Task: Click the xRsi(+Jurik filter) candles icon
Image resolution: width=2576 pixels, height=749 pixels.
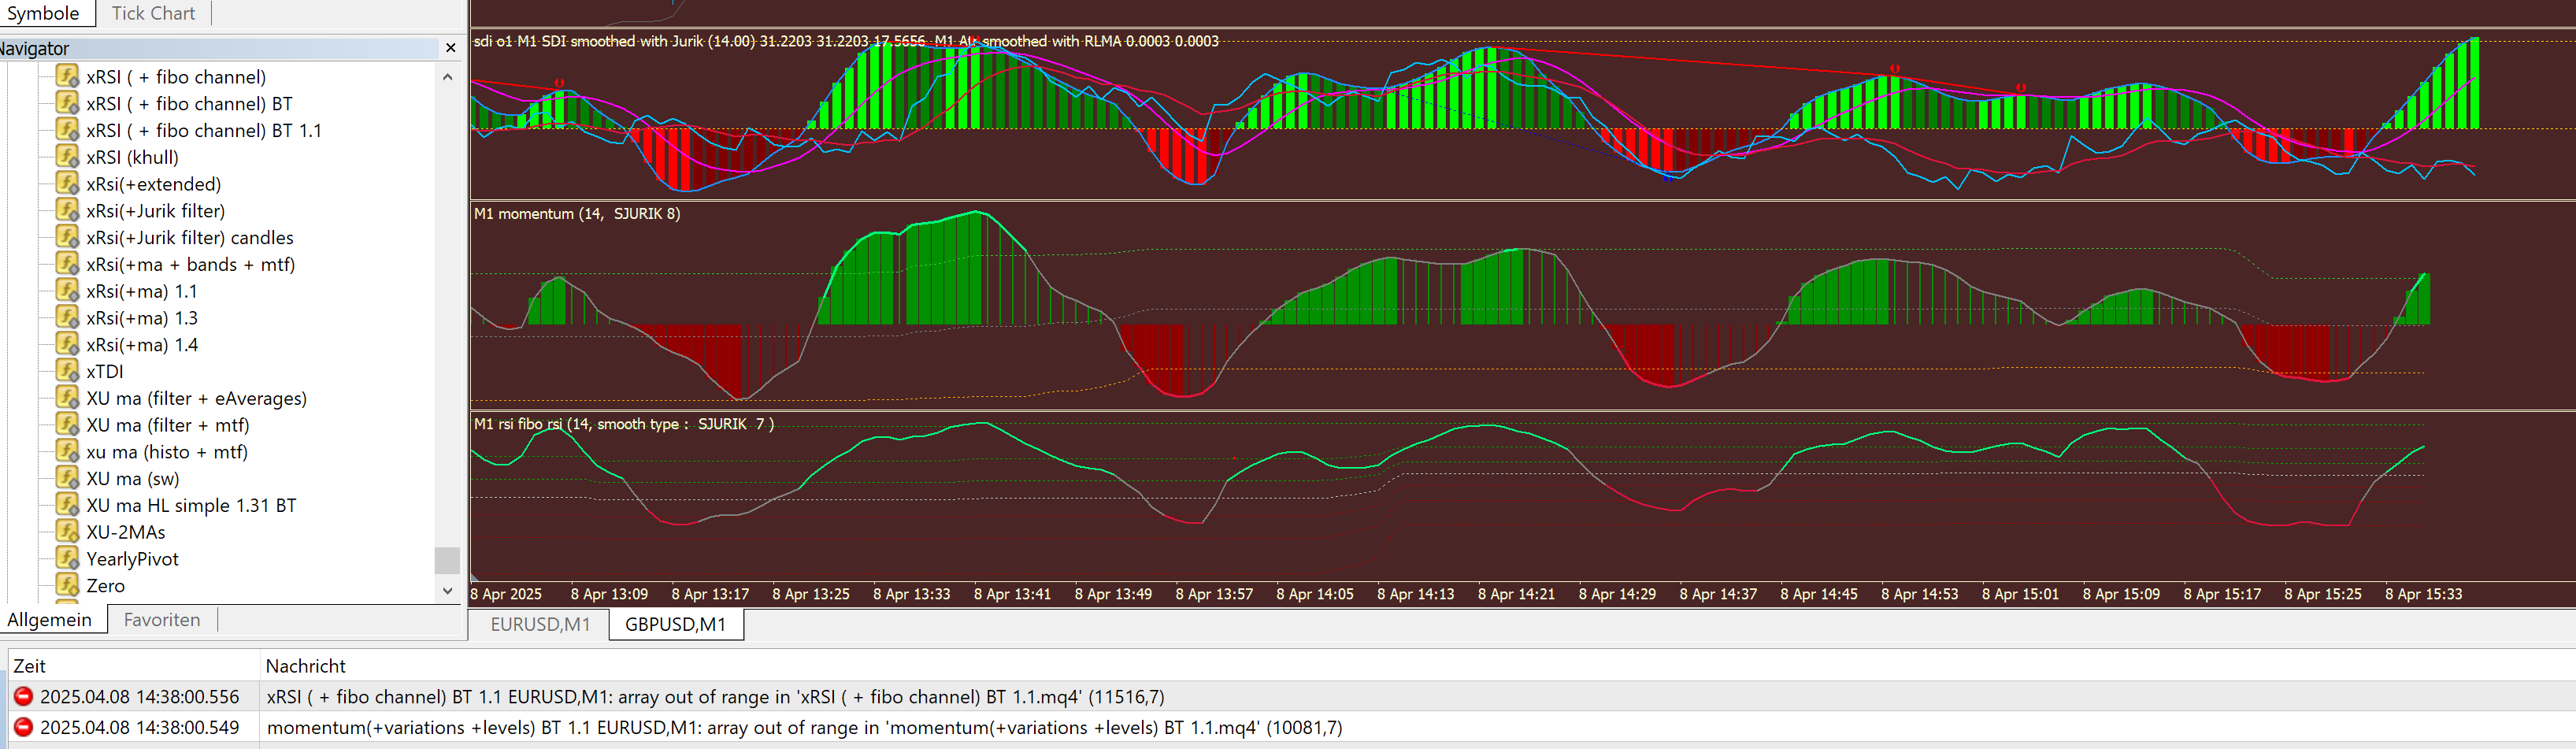Action: [67, 237]
